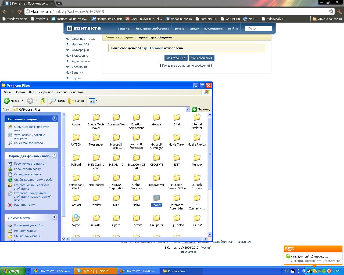Bookmark this page with the star icon
The width and height of the screenshot is (344, 275).
click(x=331, y=12)
